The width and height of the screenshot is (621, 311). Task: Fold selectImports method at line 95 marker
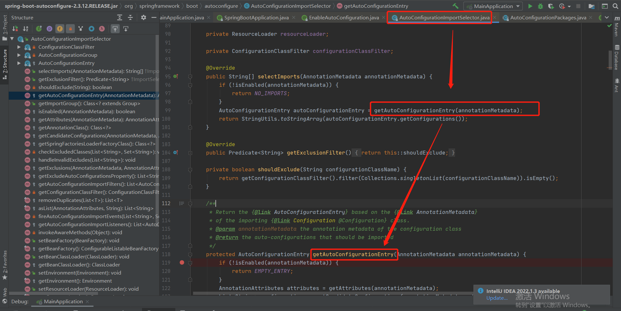click(x=190, y=77)
